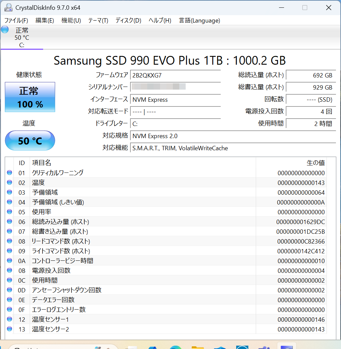Open the 言語(Language) menu
The image size is (341, 349).
[x=199, y=21]
